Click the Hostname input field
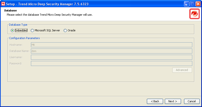Image resolution: width=202 pixels, height=107 pixels. [111, 45]
